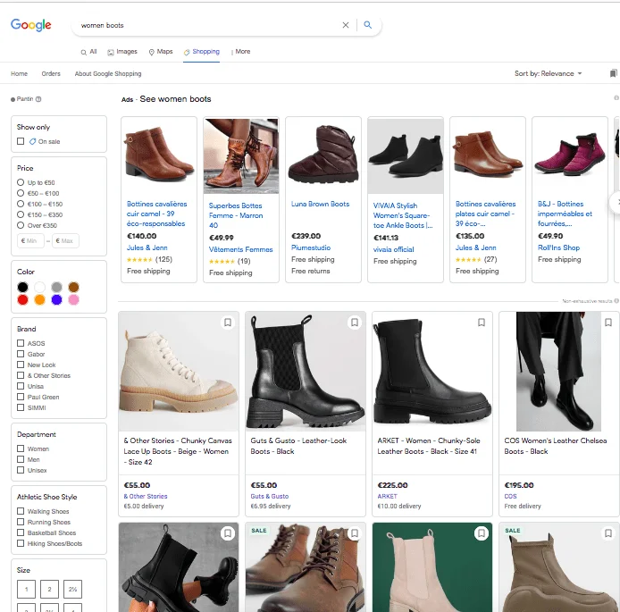Select the €50 – €100 price range
Viewport: 620px width, 612px height.
21,193
